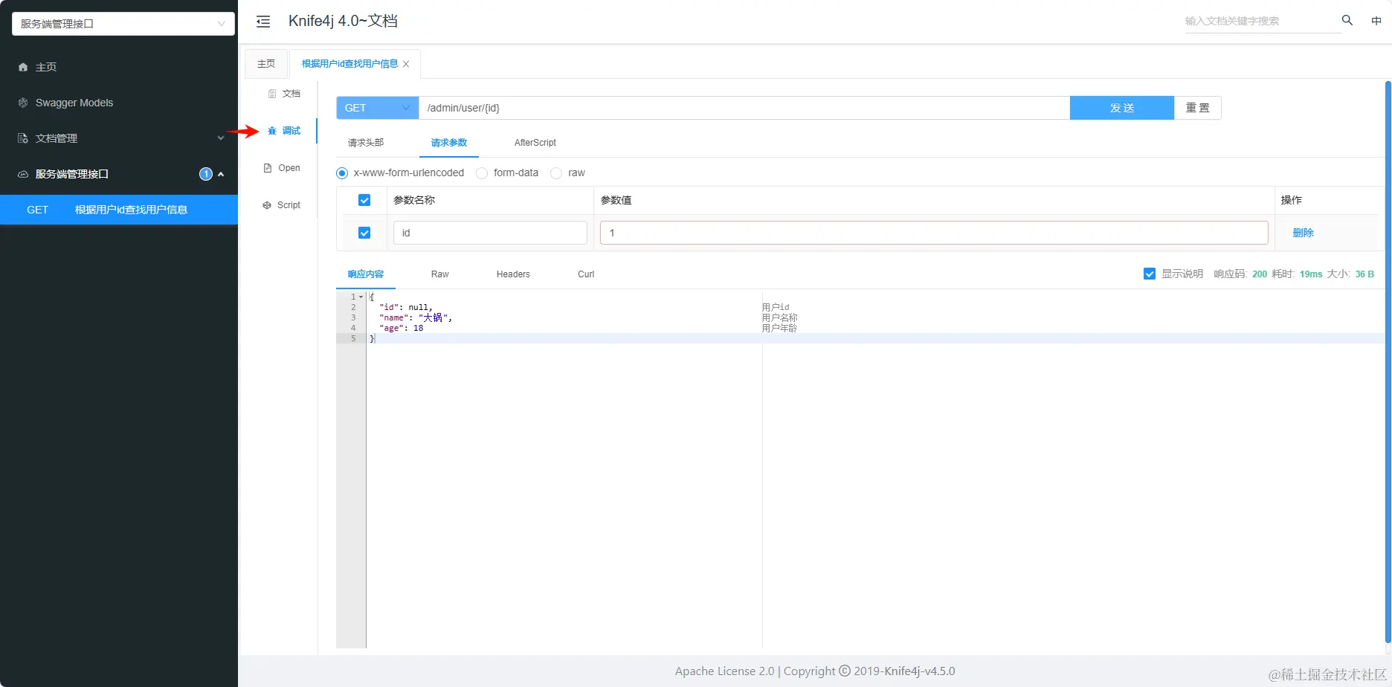Click the "age": 18 response line
This screenshot has width=1392, height=687.
(x=402, y=328)
